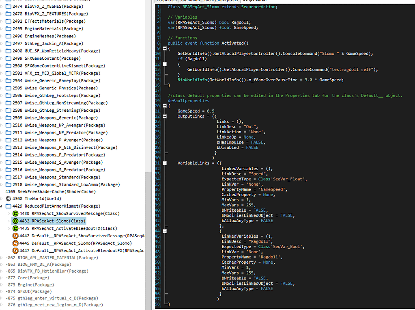The height and width of the screenshot is (310, 415).
Task: Collapse the ReducedPlotArmorKismet package node
Action: point(2,206)
